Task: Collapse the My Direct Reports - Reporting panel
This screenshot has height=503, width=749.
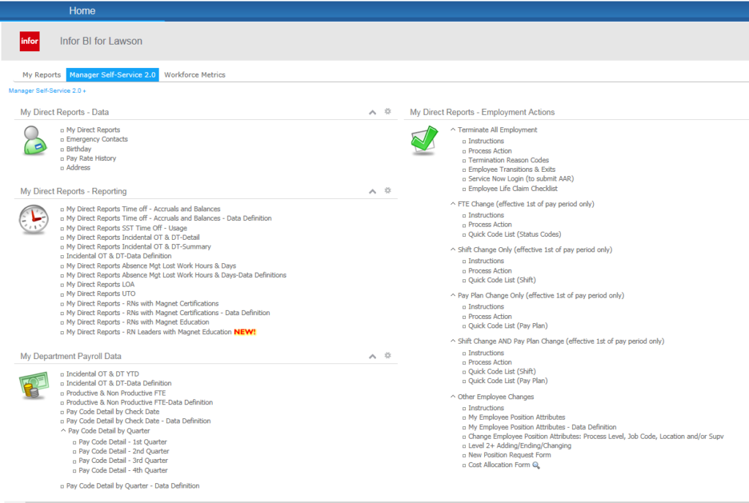Action: (x=372, y=192)
